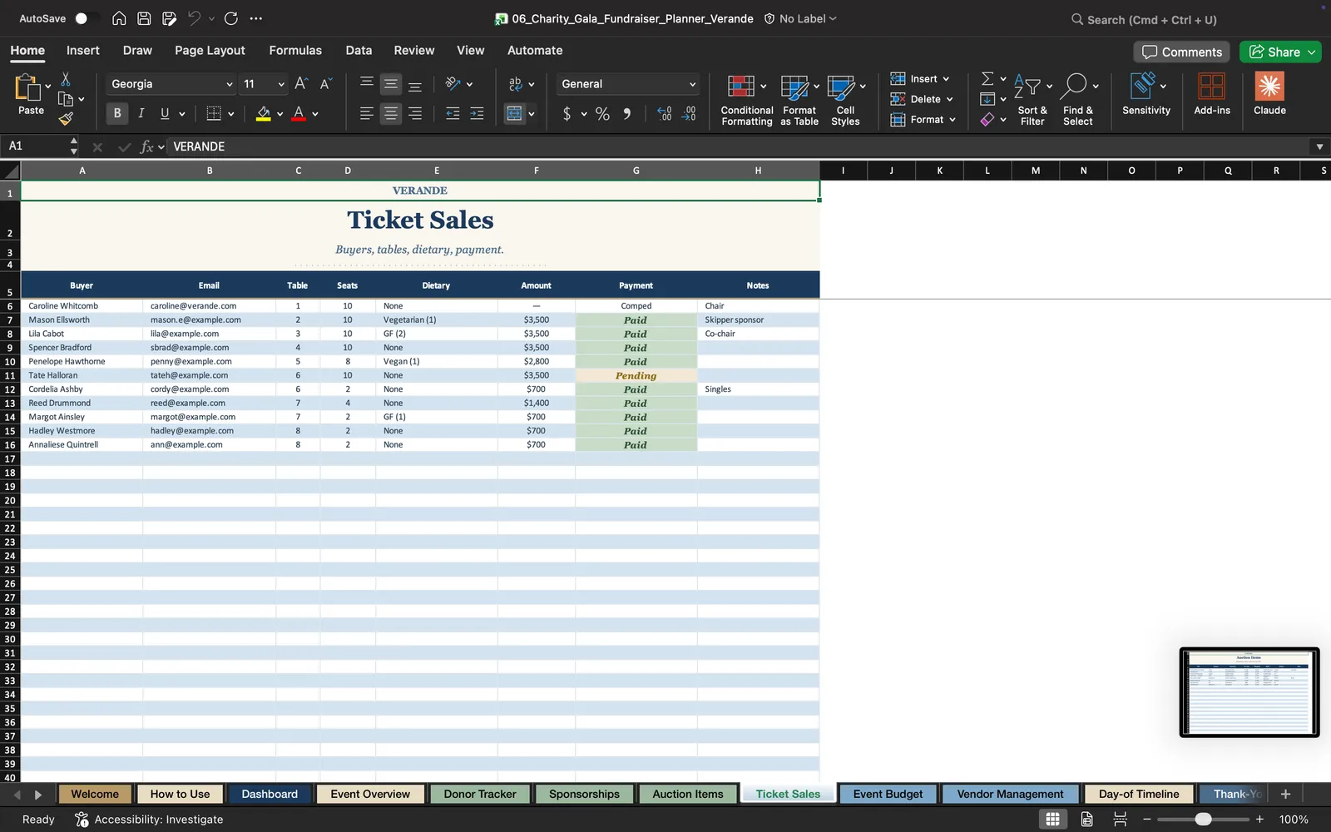Click the Share button
This screenshot has height=832, width=1331.
coord(1274,52)
